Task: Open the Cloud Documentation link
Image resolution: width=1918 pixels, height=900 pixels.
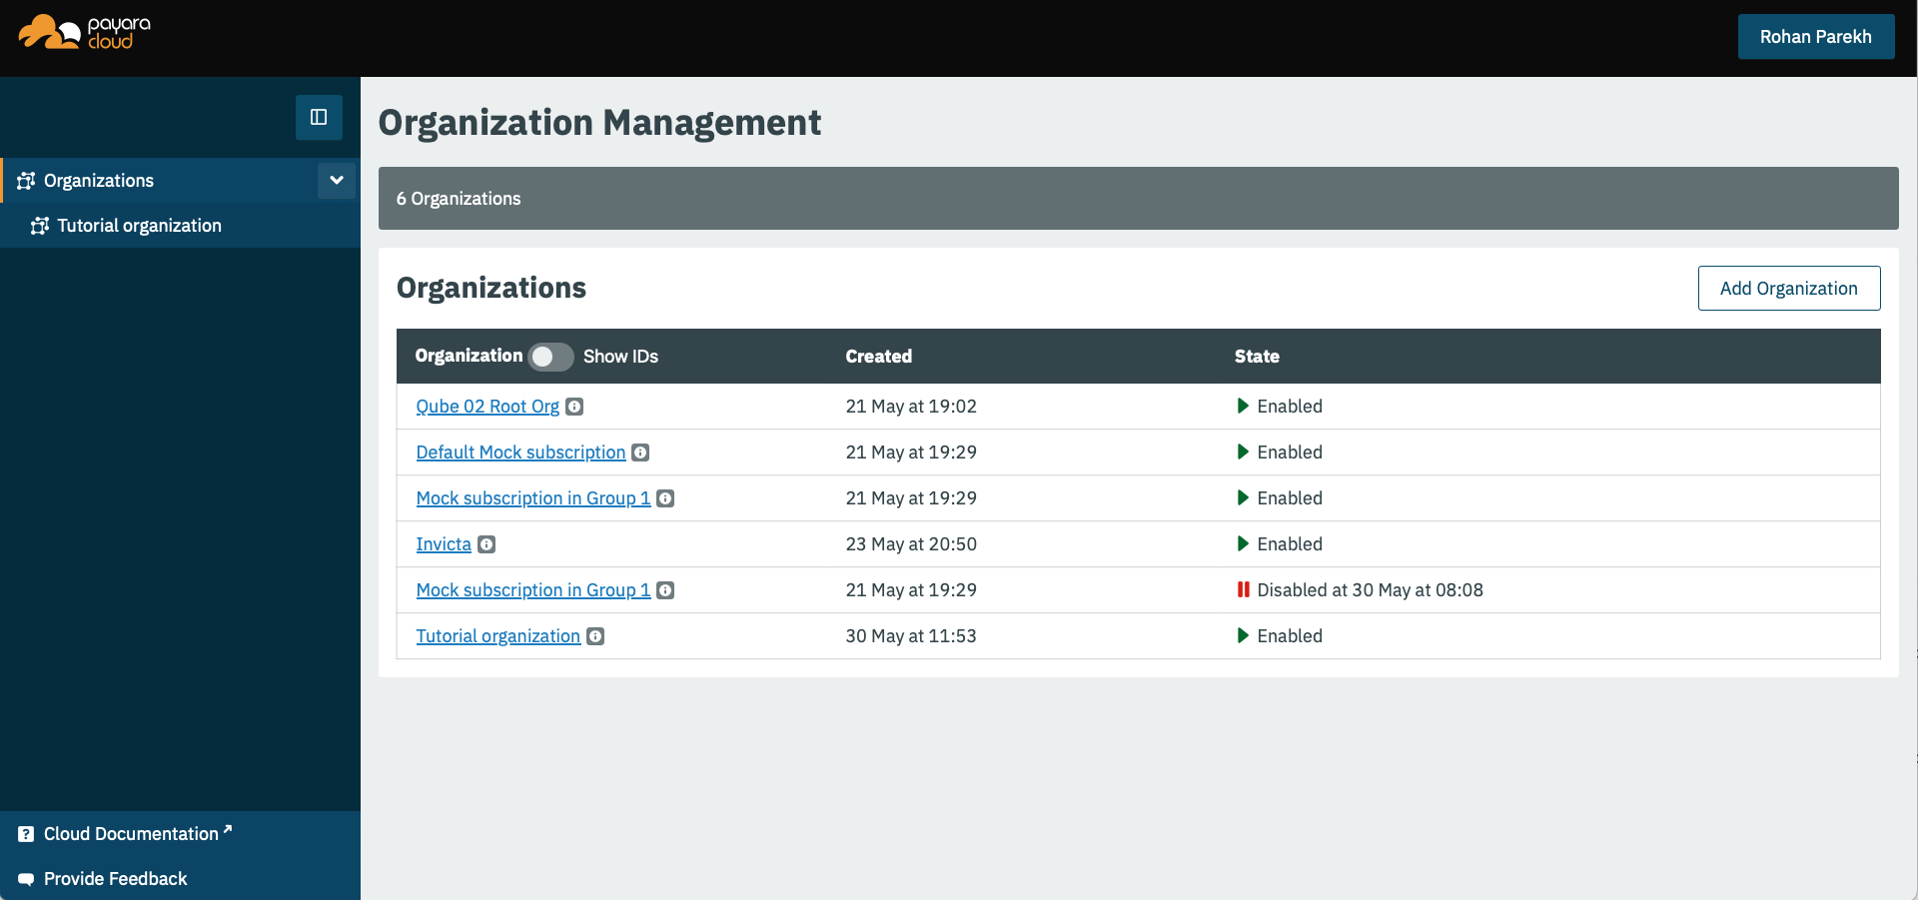Action: 131,834
